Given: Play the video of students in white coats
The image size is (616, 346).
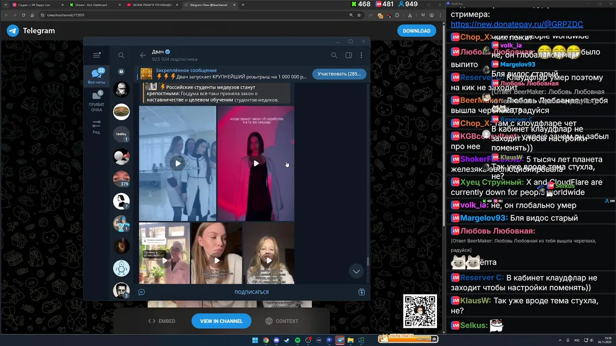Looking at the screenshot, I should [178, 163].
